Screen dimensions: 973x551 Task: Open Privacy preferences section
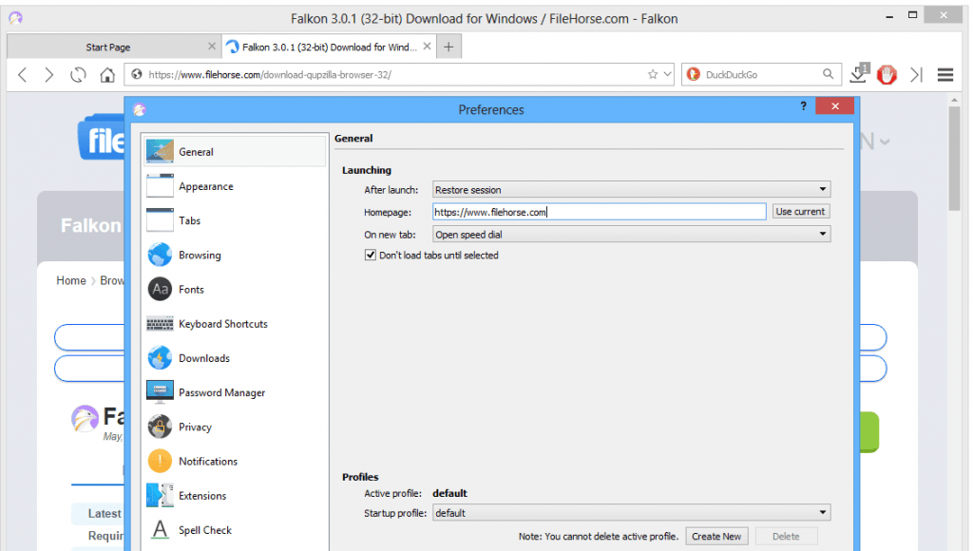click(x=236, y=427)
